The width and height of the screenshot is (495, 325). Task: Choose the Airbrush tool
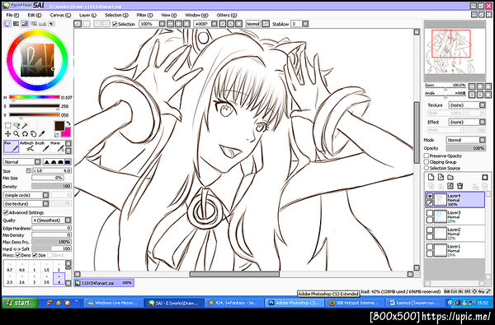(26, 146)
